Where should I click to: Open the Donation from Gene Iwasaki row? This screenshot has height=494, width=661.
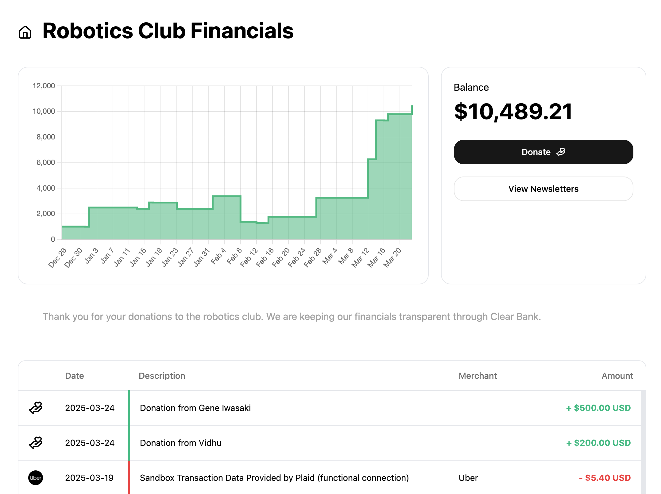coord(330,408)
